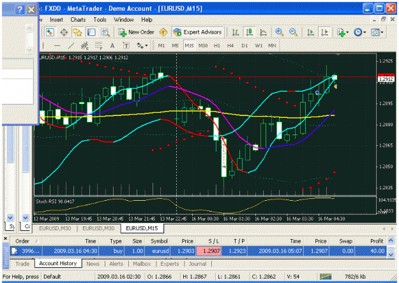
Task: Open the Help menu
Action: pos(147,20)
